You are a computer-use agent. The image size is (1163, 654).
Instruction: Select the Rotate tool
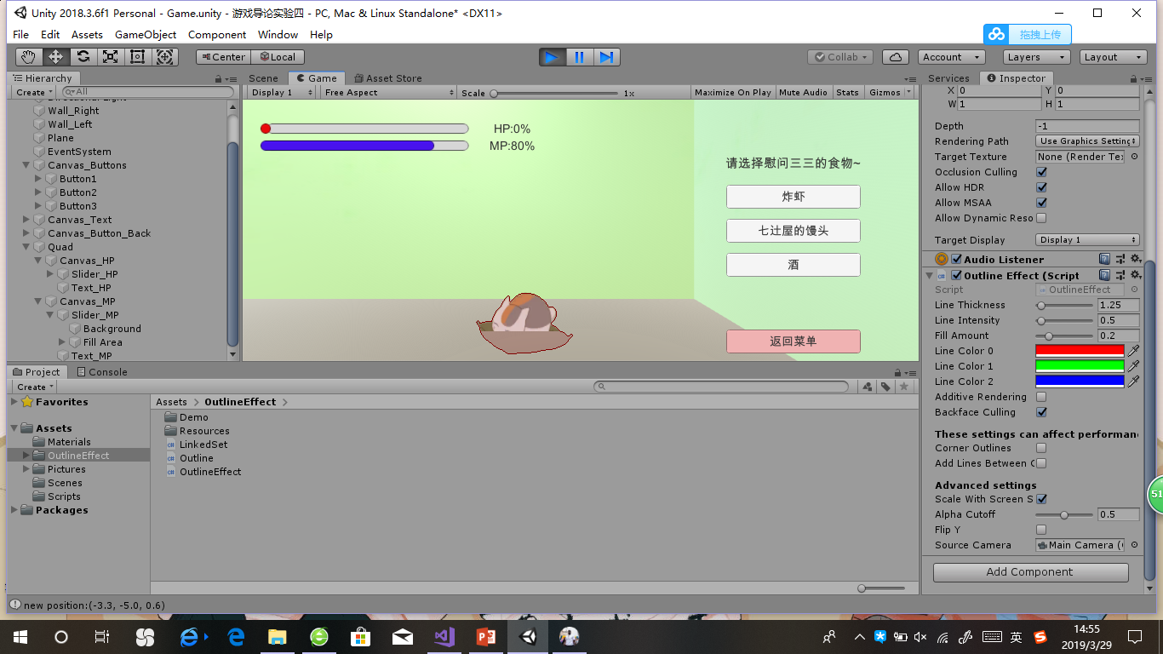point(83,56)
